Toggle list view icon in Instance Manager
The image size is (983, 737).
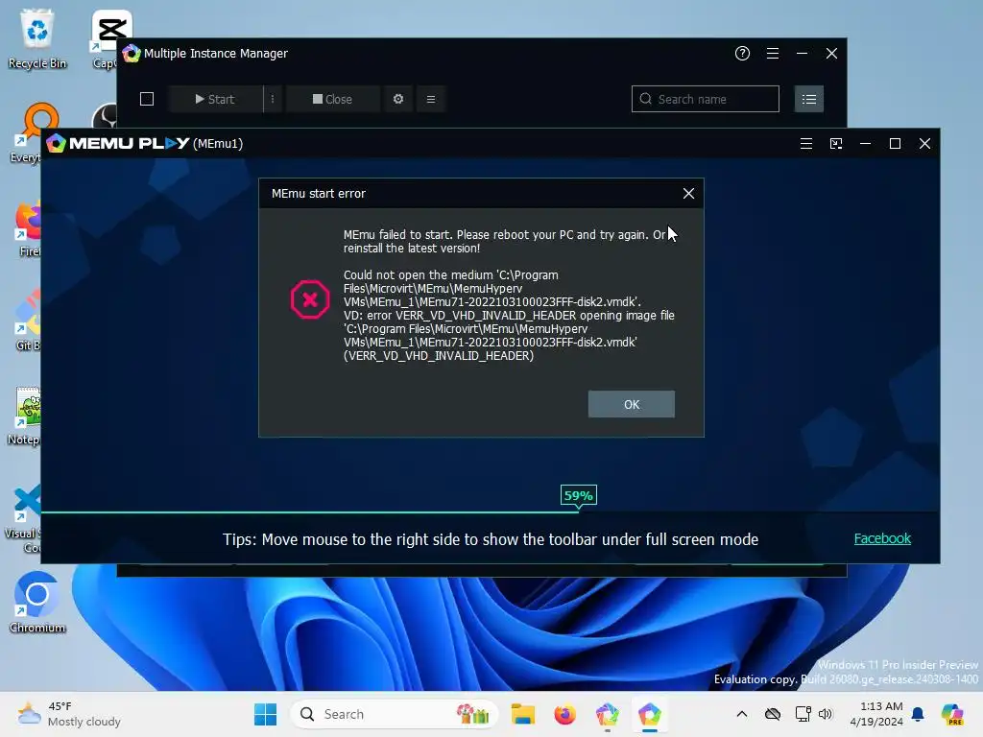[808, 99]
